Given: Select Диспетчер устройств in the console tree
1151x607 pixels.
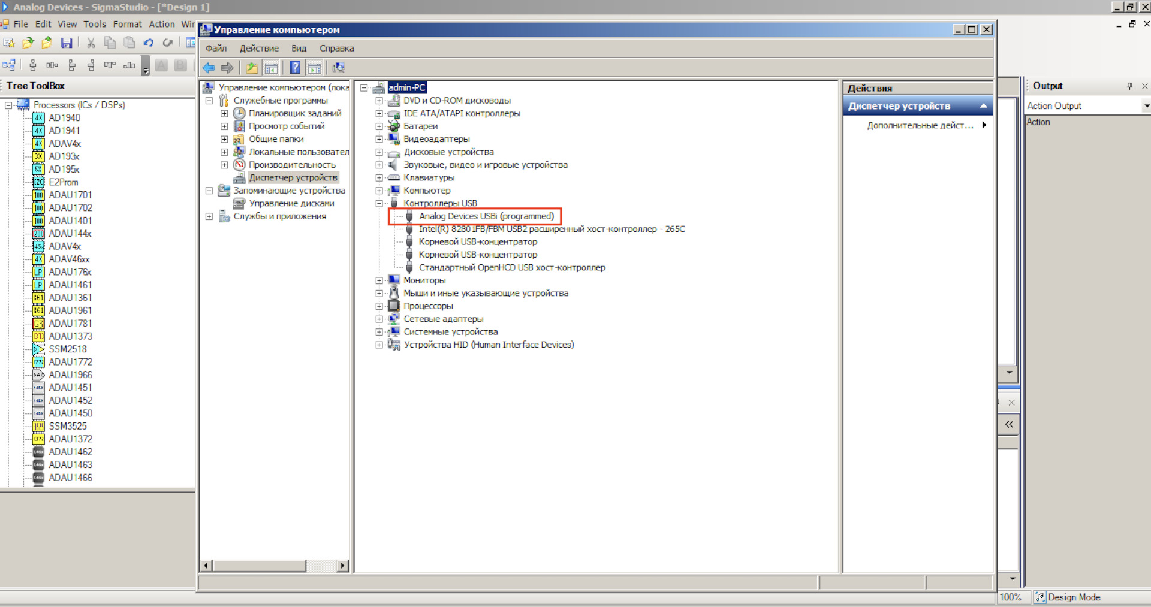Looking at the screenshot, I should (x=293, y=178).
